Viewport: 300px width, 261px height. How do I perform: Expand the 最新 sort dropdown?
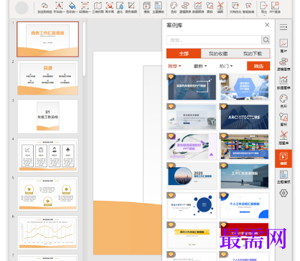pyautogui.click(x=200, y=66)
